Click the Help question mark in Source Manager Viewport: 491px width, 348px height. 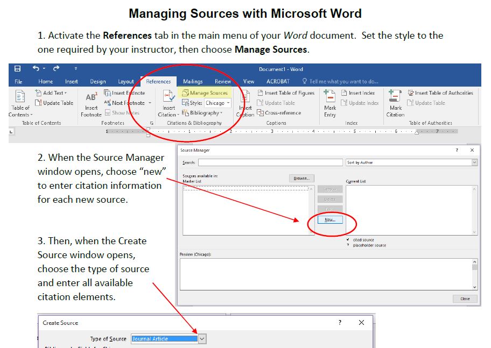coord(457,150)
